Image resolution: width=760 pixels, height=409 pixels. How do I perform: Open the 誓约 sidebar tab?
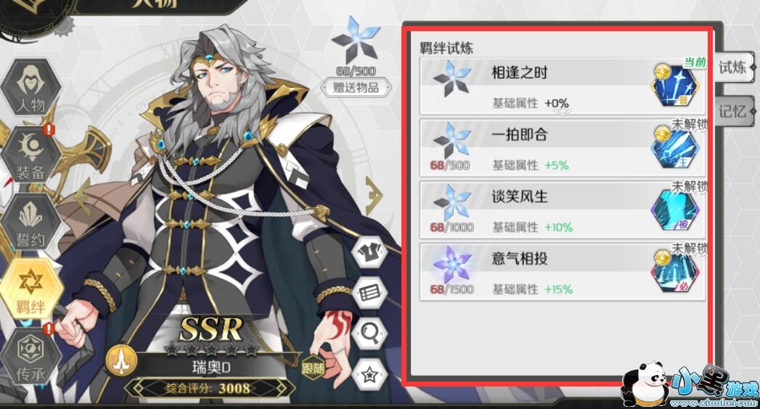point(30,223)
